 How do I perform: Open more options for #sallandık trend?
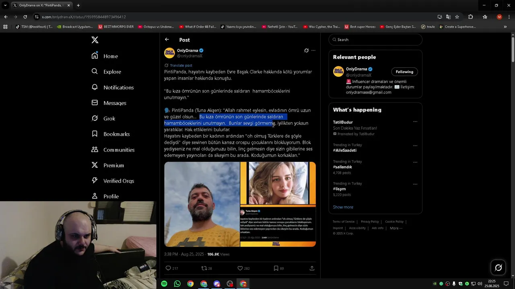tap(415, 162)
